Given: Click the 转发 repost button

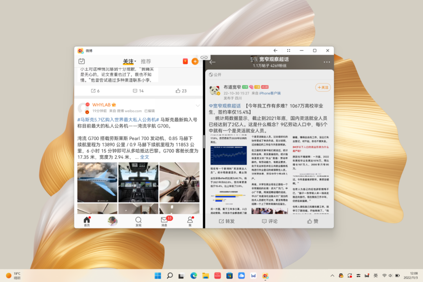Looking at the screenshot, I should tap(226, 221).
